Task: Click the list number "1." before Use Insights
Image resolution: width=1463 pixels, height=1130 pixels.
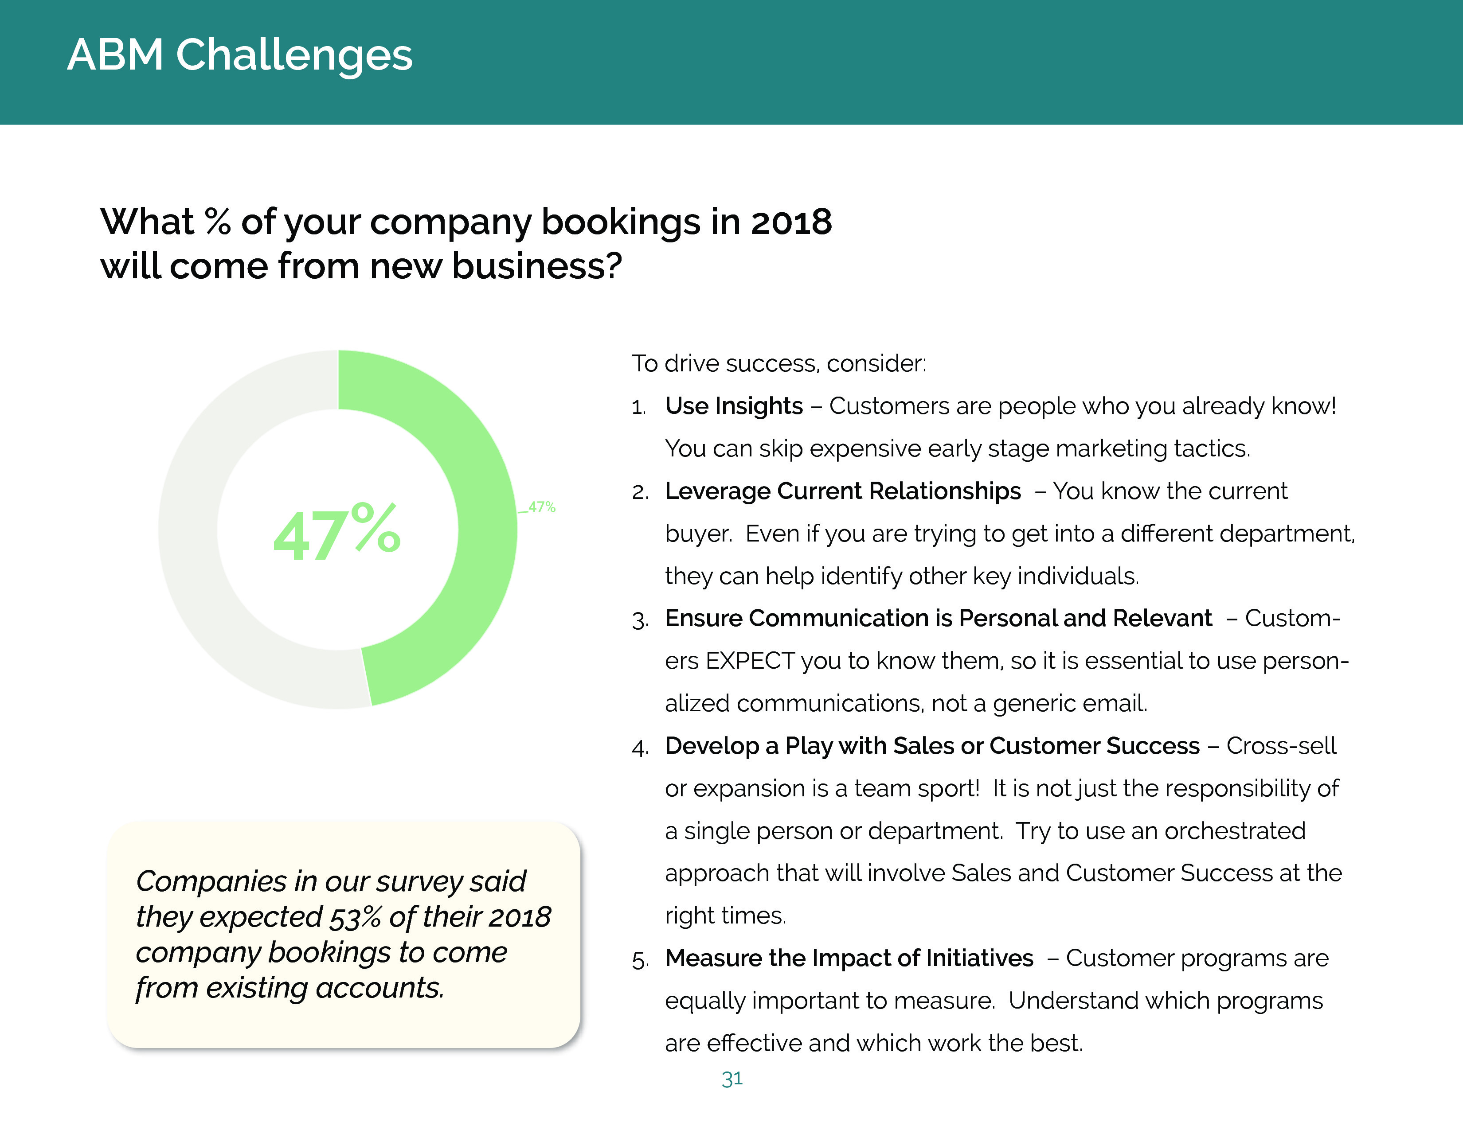Action: pos(639,408)
